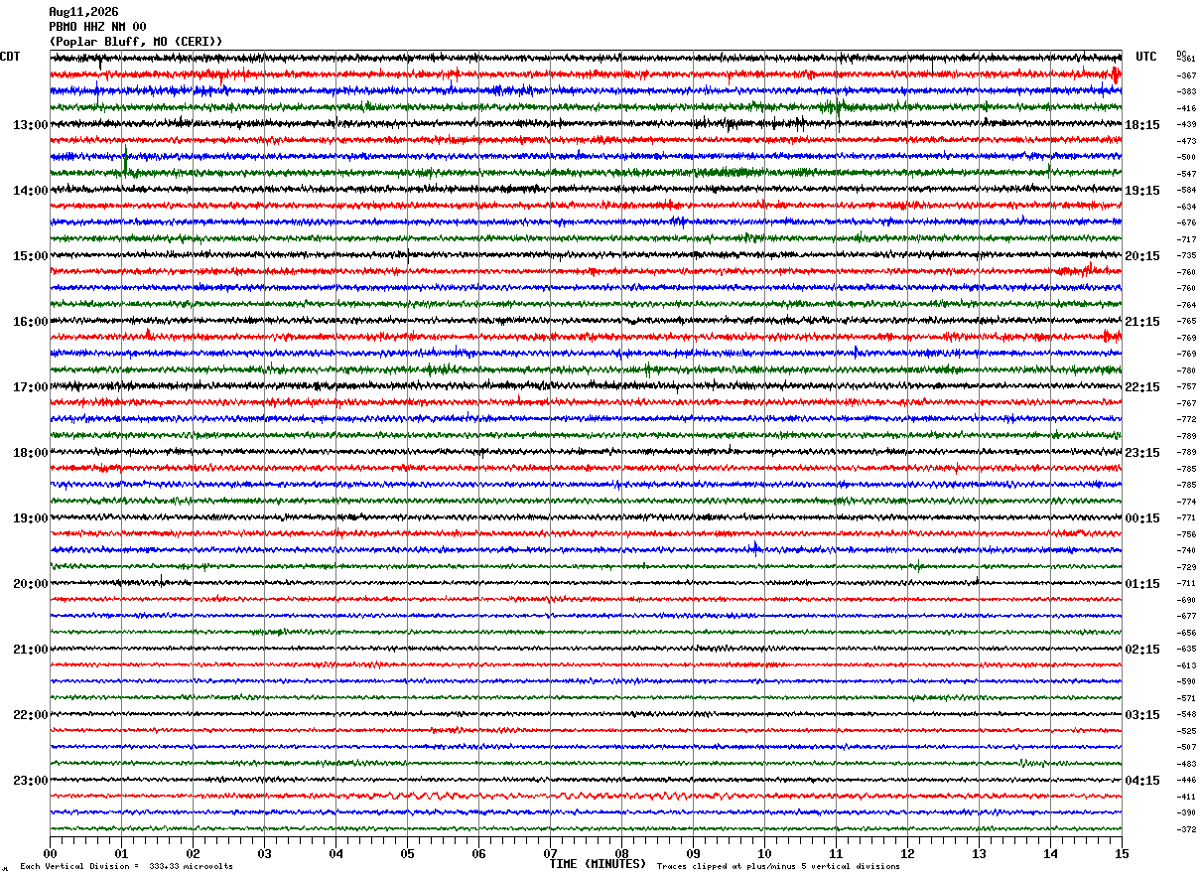Click the '23:15' UTC time label

pyautogui.click(x=1142, y=453)
